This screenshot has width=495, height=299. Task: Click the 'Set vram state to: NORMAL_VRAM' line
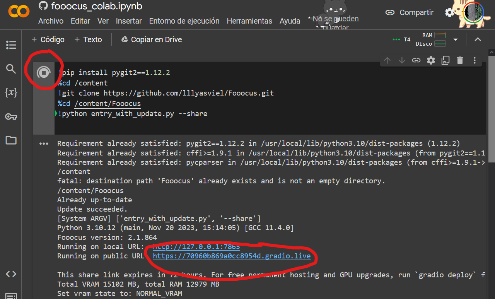tap(120, 294)
